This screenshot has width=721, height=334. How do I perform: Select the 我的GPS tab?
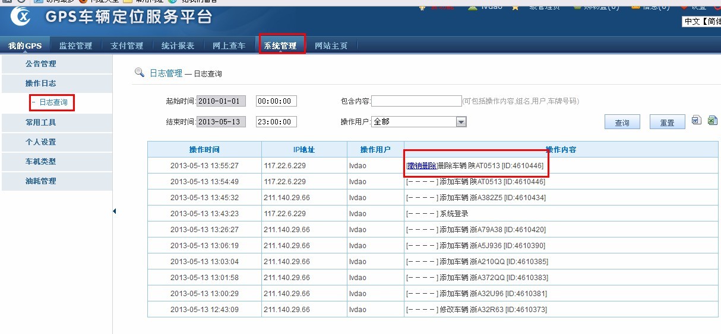[x=25, y=46]
